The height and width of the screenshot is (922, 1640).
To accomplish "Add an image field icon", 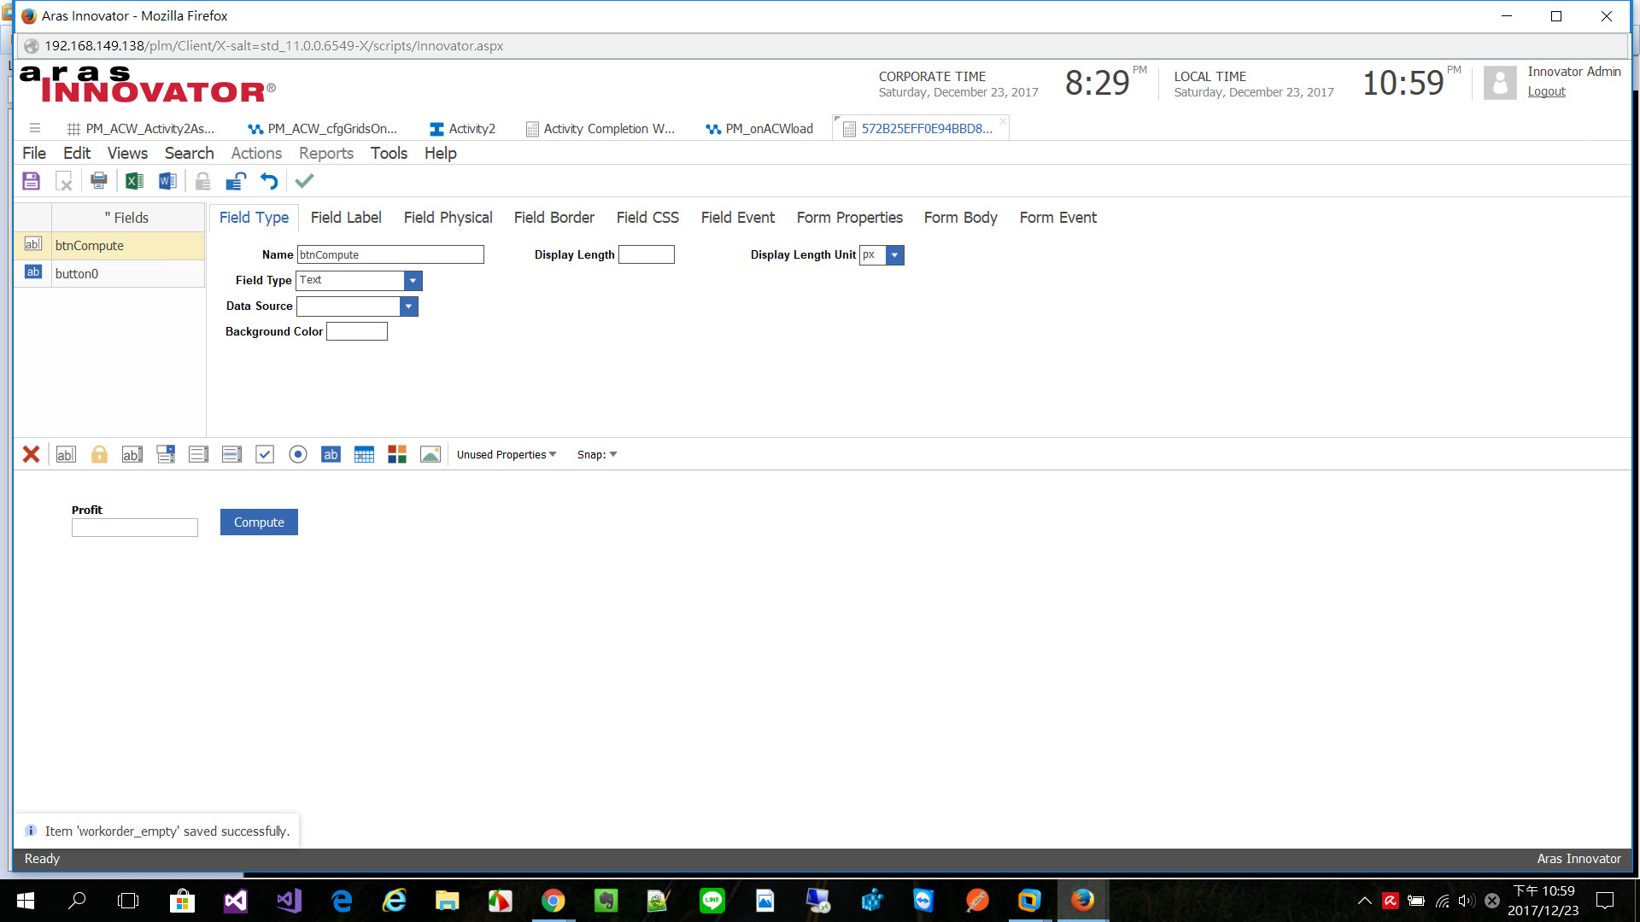I will coord(430,454).
